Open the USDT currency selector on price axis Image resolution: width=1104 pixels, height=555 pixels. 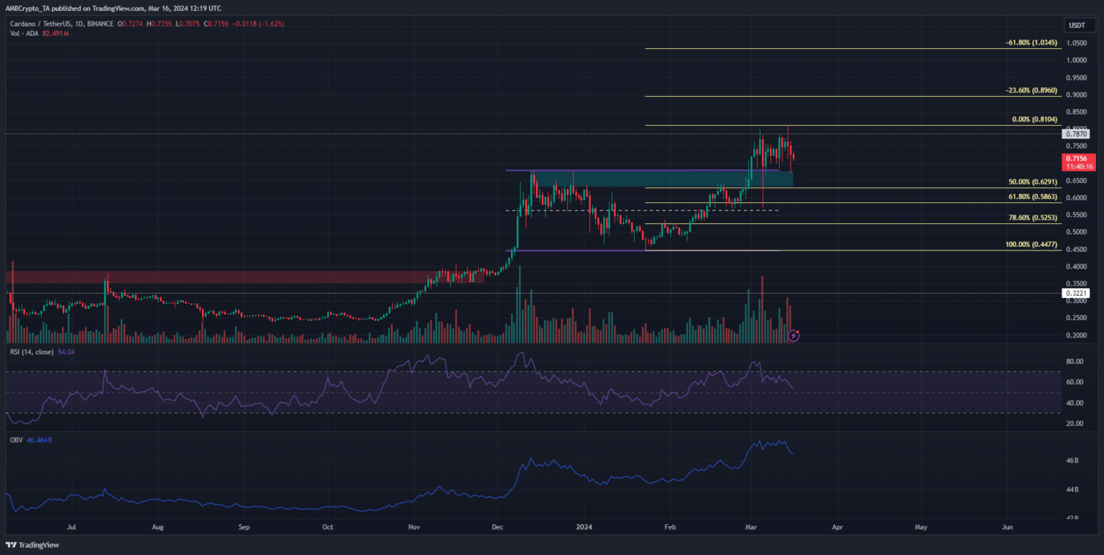coord(1077,25)
